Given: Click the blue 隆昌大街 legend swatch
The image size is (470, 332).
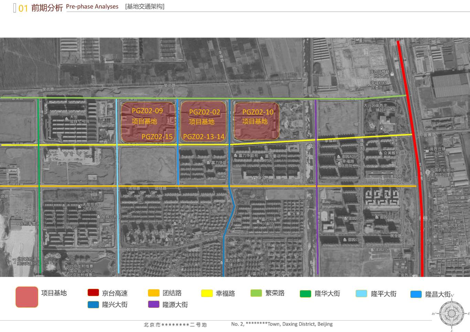Looking at the screenshot, I should [416, 294].
